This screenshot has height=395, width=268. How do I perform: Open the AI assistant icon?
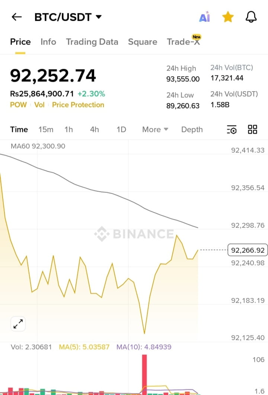205,17
